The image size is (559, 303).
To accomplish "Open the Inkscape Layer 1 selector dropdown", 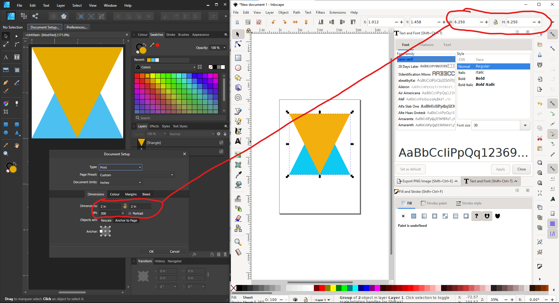I will [323, 300].
